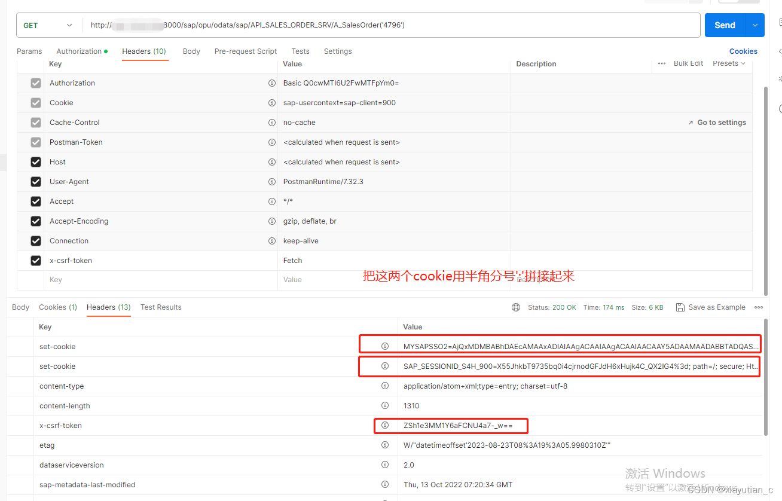Open the GET method dropdown
782x501 pixels.
[x=49, y=25]
